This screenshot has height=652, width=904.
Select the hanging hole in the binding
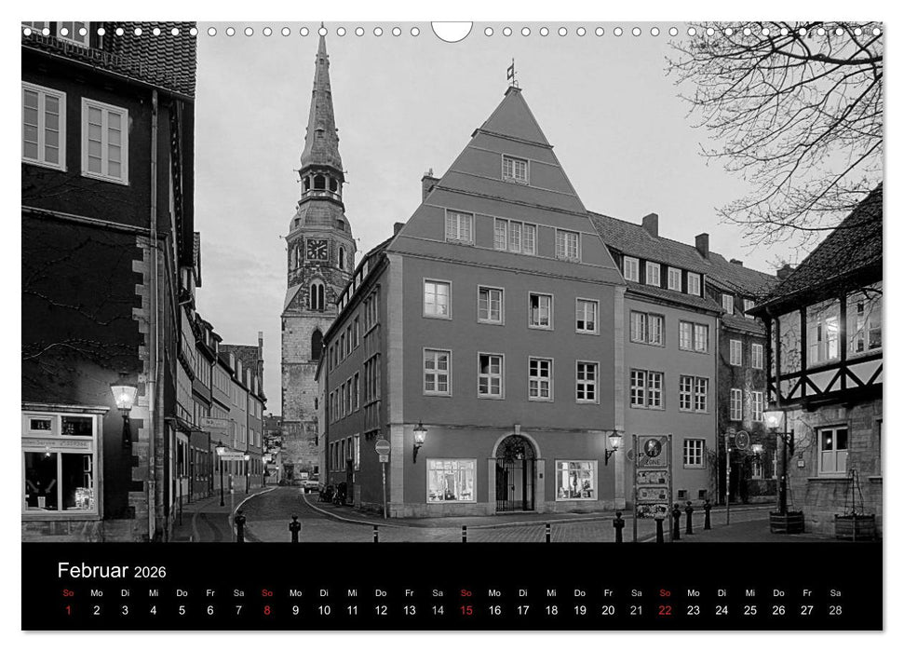coord(452,32)
